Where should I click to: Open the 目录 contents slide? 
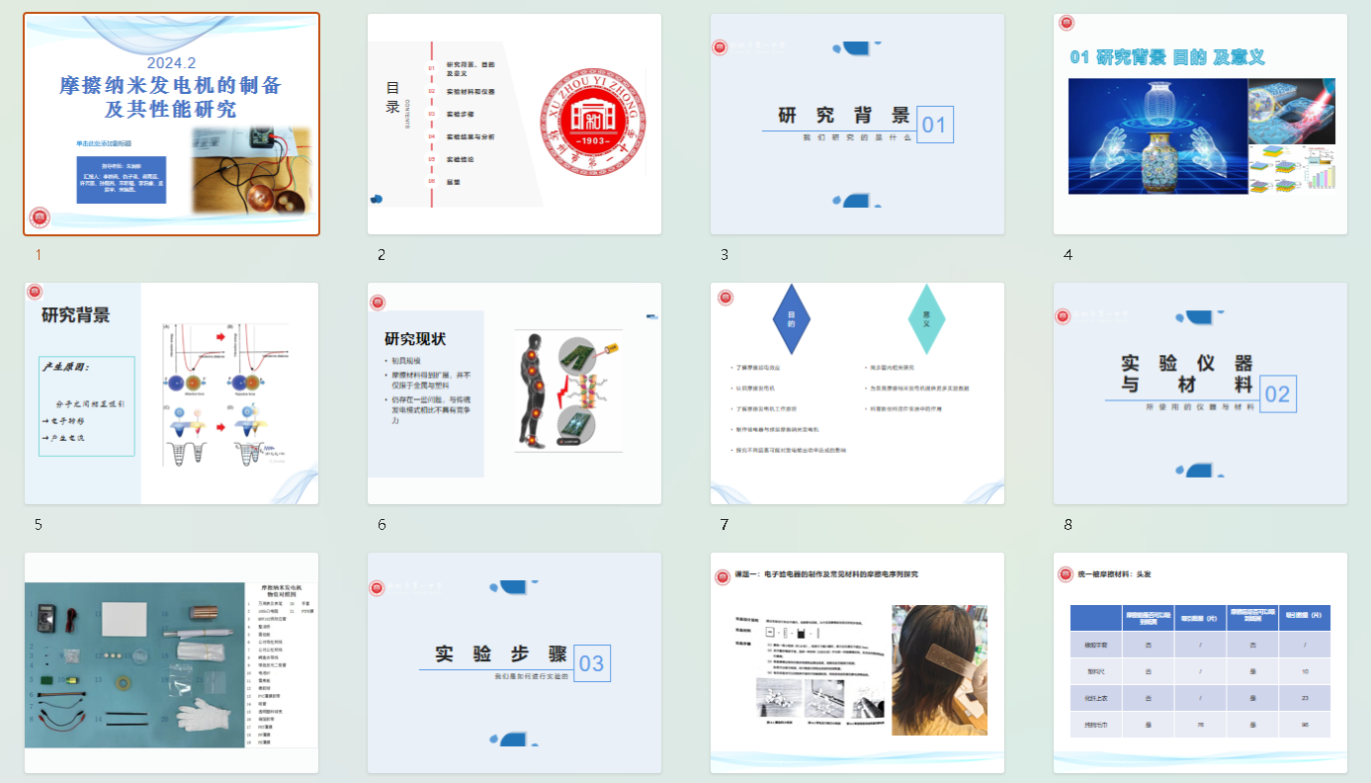point(514,125)
